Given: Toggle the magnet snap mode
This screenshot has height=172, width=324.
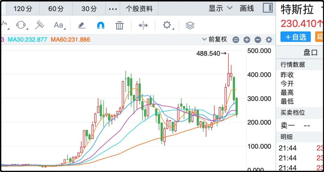Looking at the screenshot, I should tap(100, 25).
